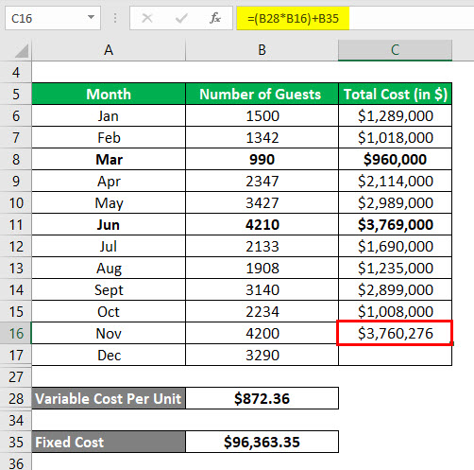This screenshot has width=474, height=470.
Task: Click the Month header cell
Action: tap(109, 94)
